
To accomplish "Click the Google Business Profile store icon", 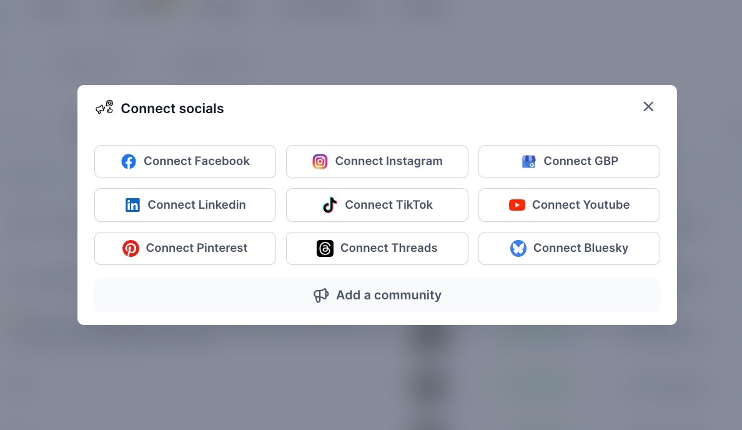I will [528, 162].
